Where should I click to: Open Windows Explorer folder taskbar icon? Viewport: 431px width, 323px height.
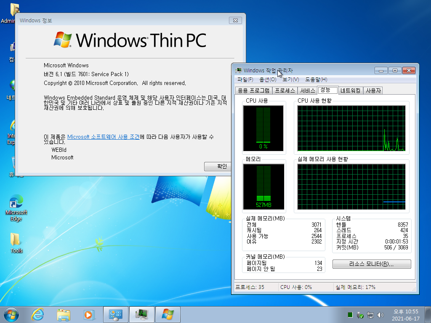[x=64, y=315]
